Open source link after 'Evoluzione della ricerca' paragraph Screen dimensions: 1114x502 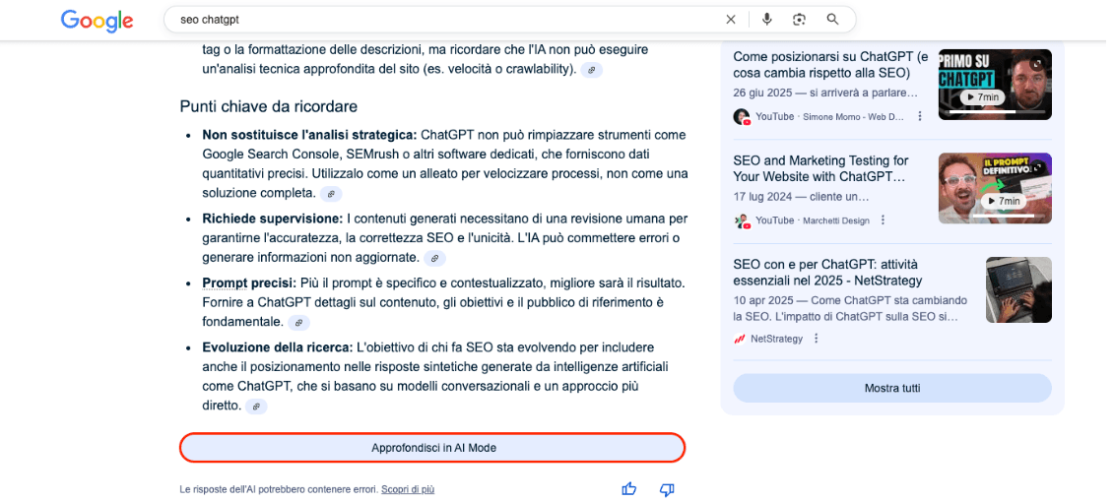(256, 407)
